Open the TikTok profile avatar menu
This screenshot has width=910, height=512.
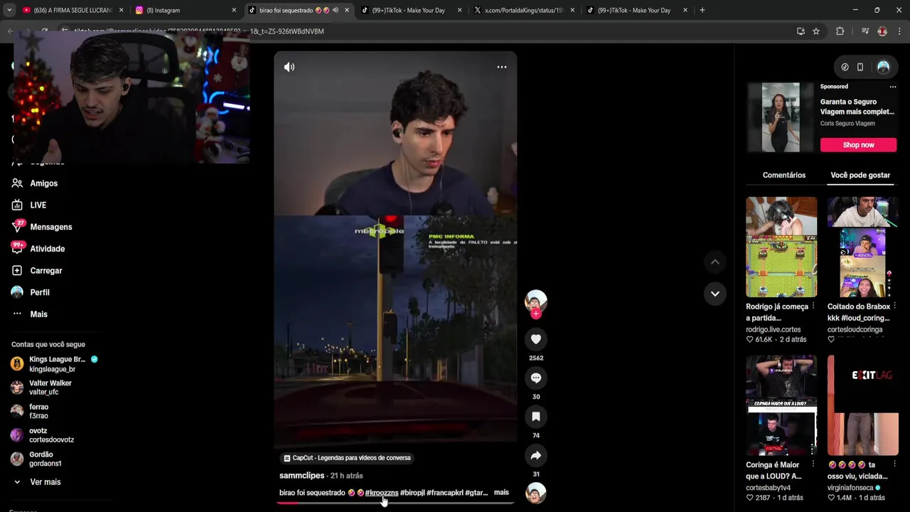click(883, 67)
